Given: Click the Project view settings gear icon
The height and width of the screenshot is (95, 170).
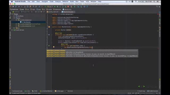Looking at the screenshot, I should [x=41, y=12].
